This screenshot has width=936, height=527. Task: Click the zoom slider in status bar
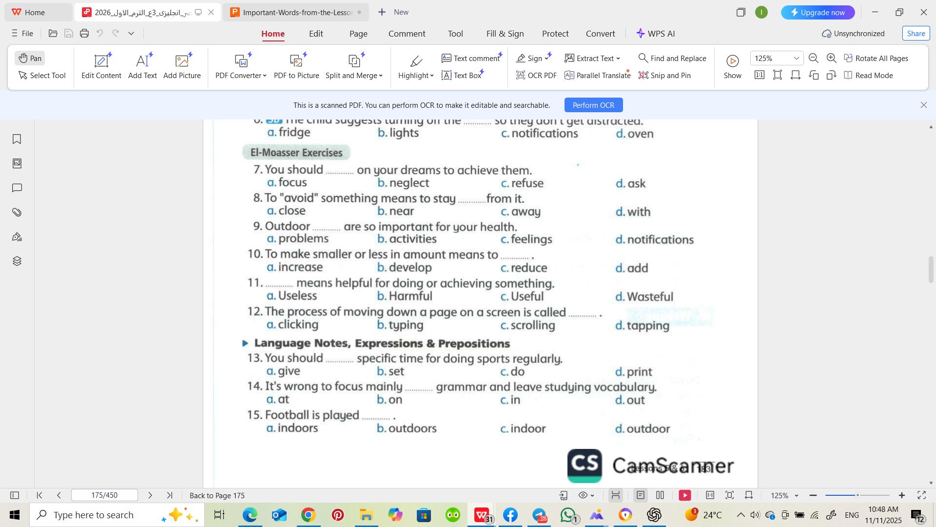pyautogui.click(x=857, y=495)
